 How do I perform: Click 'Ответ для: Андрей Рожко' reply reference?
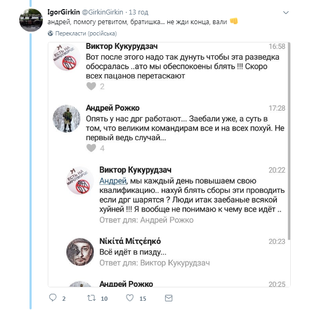point(146,220)
